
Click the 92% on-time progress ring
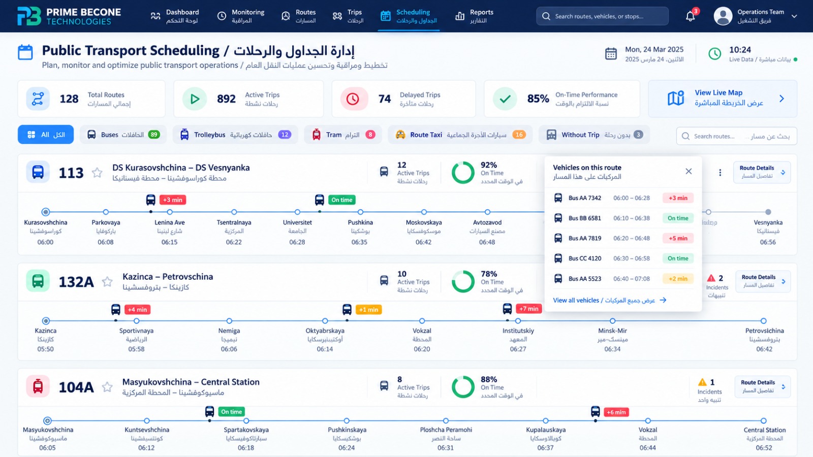point(463,173)
